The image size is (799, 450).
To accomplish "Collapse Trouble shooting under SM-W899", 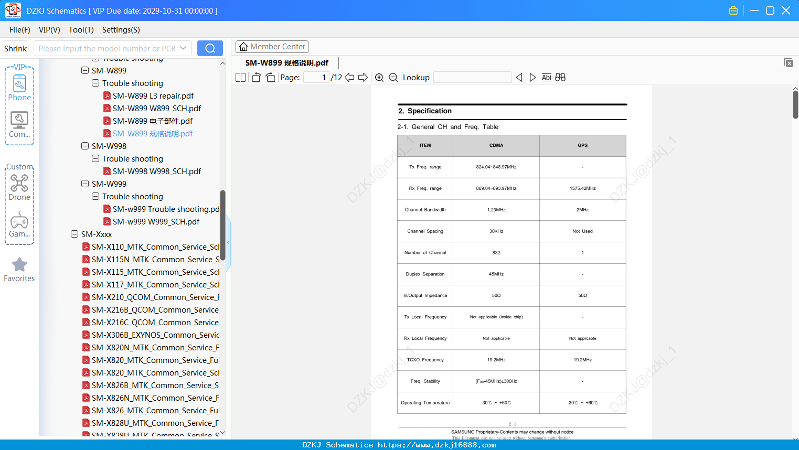I will (95, 83).
